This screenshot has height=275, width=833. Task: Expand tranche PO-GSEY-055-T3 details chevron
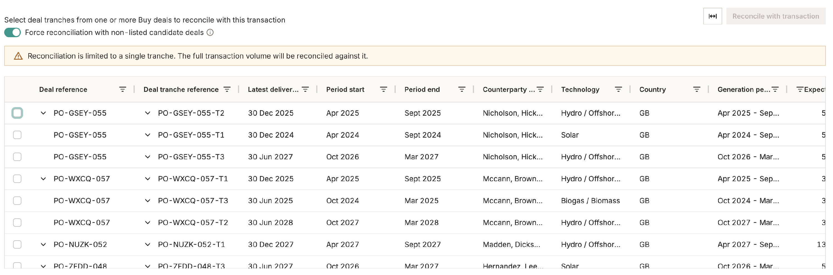click(147, 157)
